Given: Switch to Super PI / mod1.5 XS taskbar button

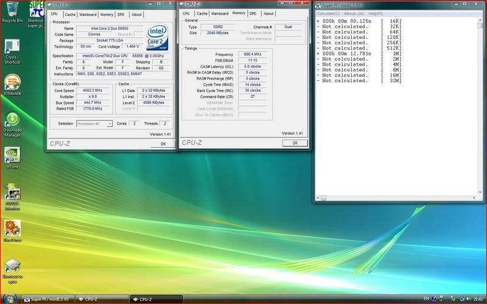Looking at the screenshot, I should click(48, 299).
